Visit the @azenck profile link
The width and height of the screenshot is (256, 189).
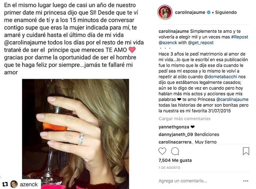(x=168, y=43)
